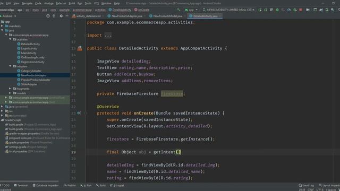This screenshot has width=340, height=191.
Task: Click the red Stop button in the toolbar
Action: click(x=301, y=10)
